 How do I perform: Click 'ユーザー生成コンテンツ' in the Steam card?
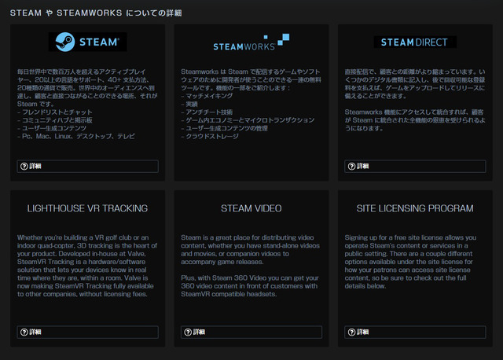click(52, 128)
